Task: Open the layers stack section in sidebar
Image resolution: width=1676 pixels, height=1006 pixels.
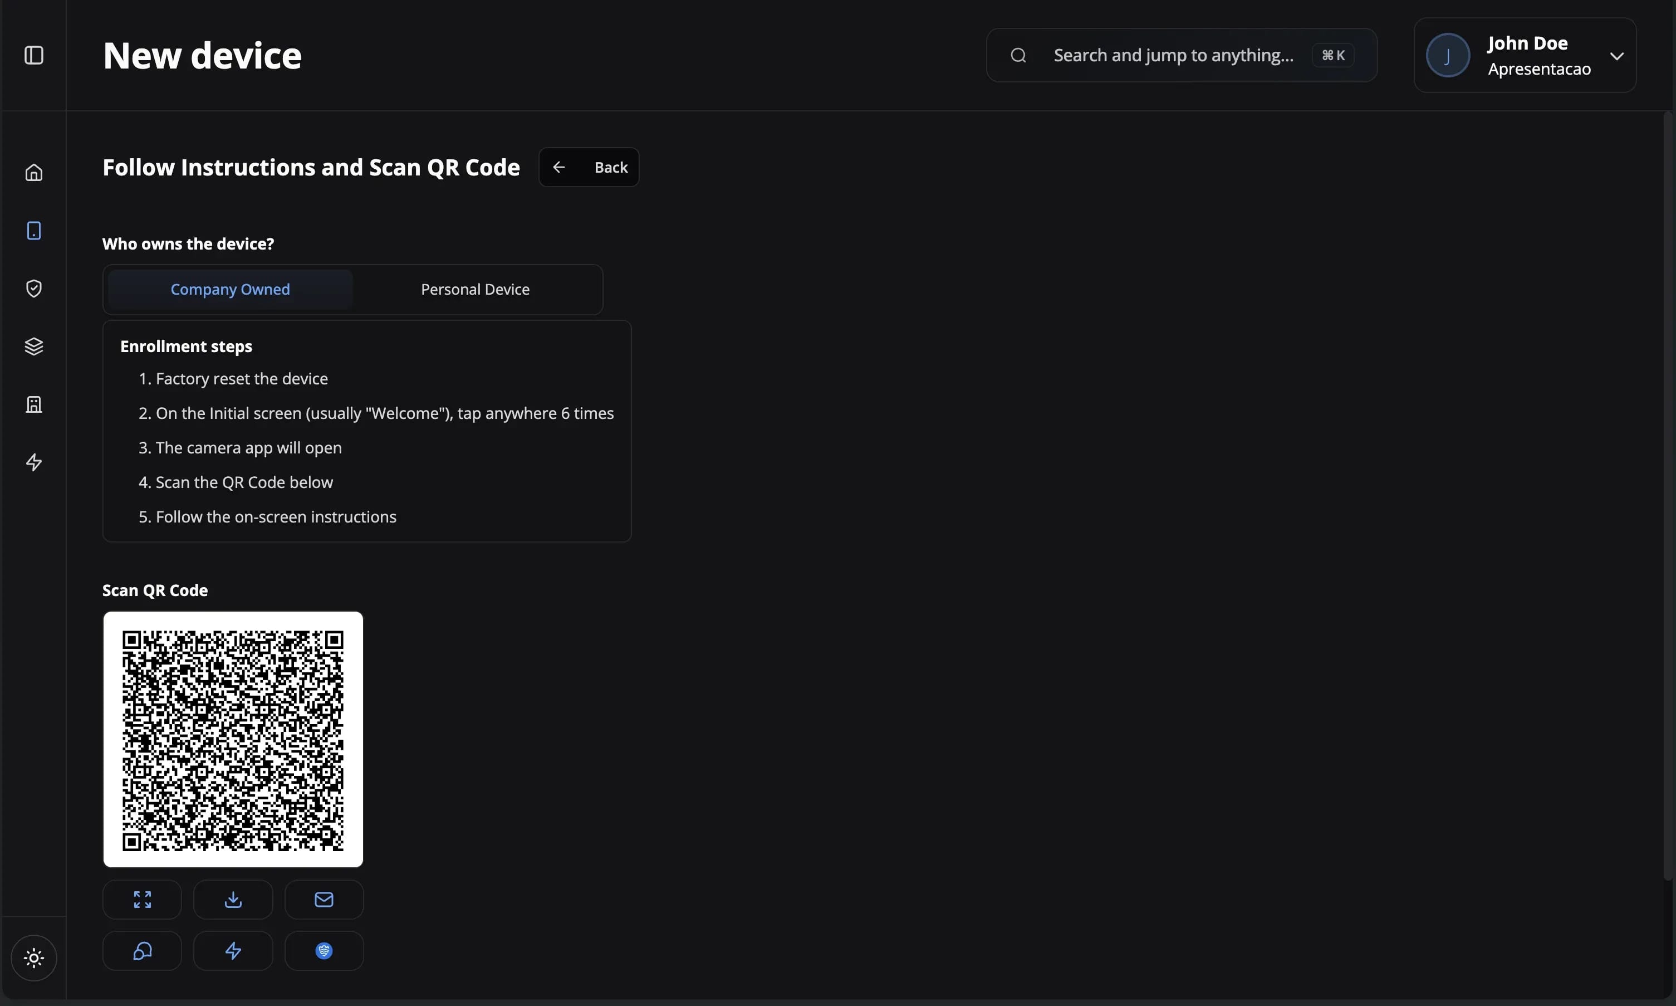Action: pyautogui.click(x=34, y=346)
